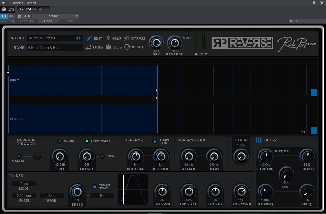
Task: Click the sidechain icon next to power
Action: tap(12, 16)
